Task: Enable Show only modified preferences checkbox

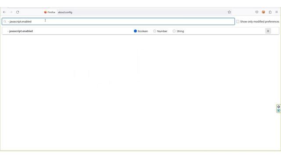Action: pos(238,22)
